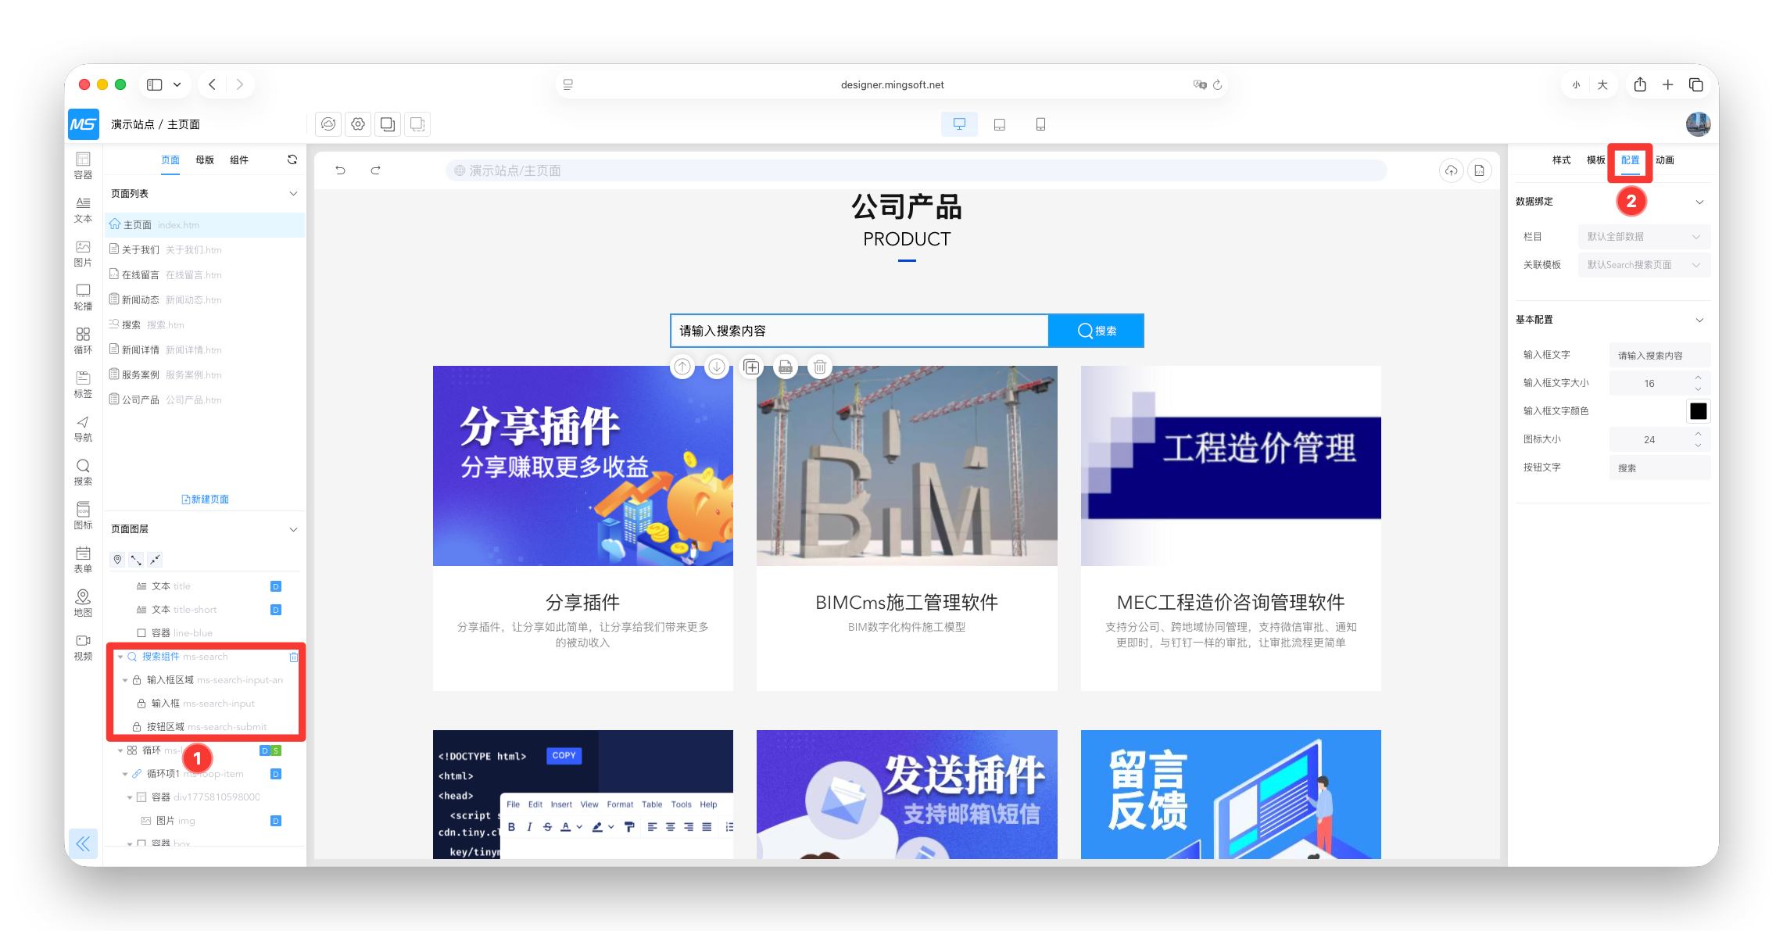Toggle the S badge on 循环 layer
The height and width of the screenshot is (931, 1783).
[x=276, y=750]
